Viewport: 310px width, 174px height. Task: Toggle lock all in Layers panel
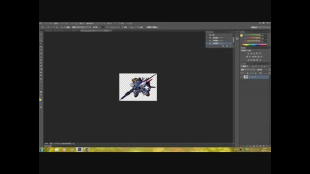[x=256, y=73]
